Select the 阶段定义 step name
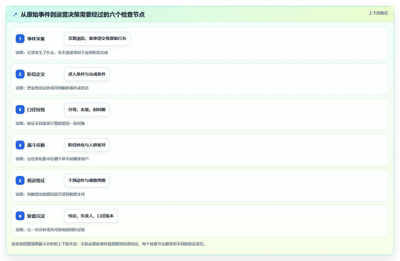The image size is (400, 261). coord(36,74)
